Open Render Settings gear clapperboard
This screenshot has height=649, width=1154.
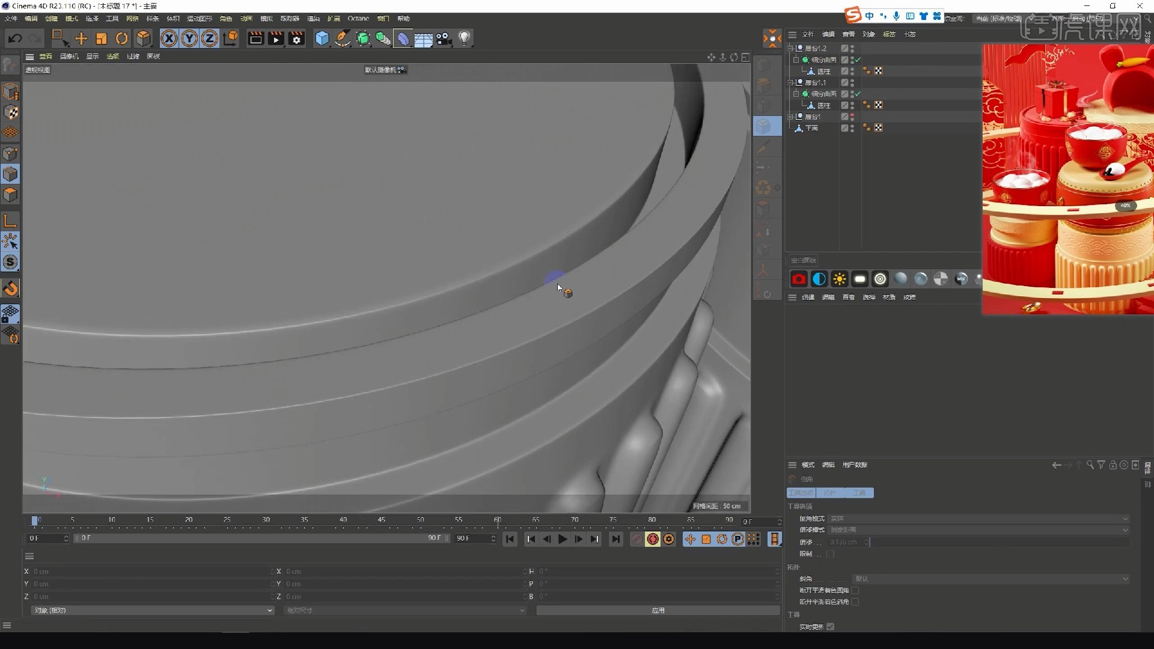296,38
